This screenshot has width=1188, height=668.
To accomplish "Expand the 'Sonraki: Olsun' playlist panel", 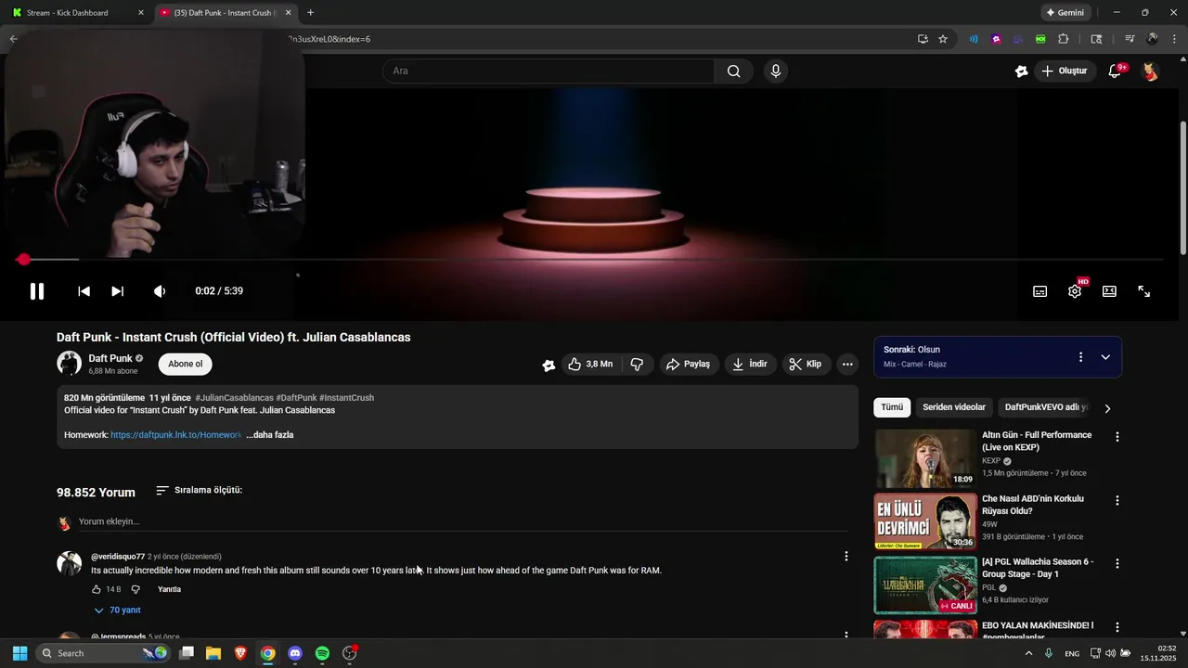I will click(x=1105, y=357).
